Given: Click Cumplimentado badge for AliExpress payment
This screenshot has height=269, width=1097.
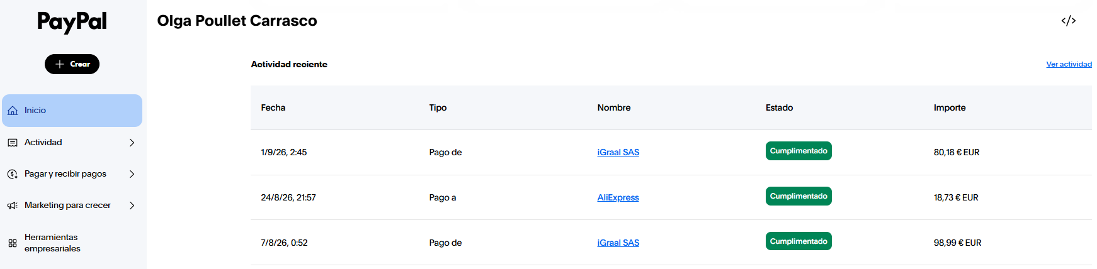Looking at the screenshot, I should [799, 196].
